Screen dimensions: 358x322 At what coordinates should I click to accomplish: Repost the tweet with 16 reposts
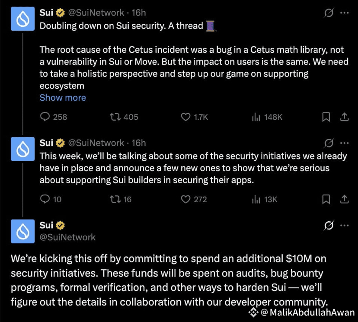[115, 199]
